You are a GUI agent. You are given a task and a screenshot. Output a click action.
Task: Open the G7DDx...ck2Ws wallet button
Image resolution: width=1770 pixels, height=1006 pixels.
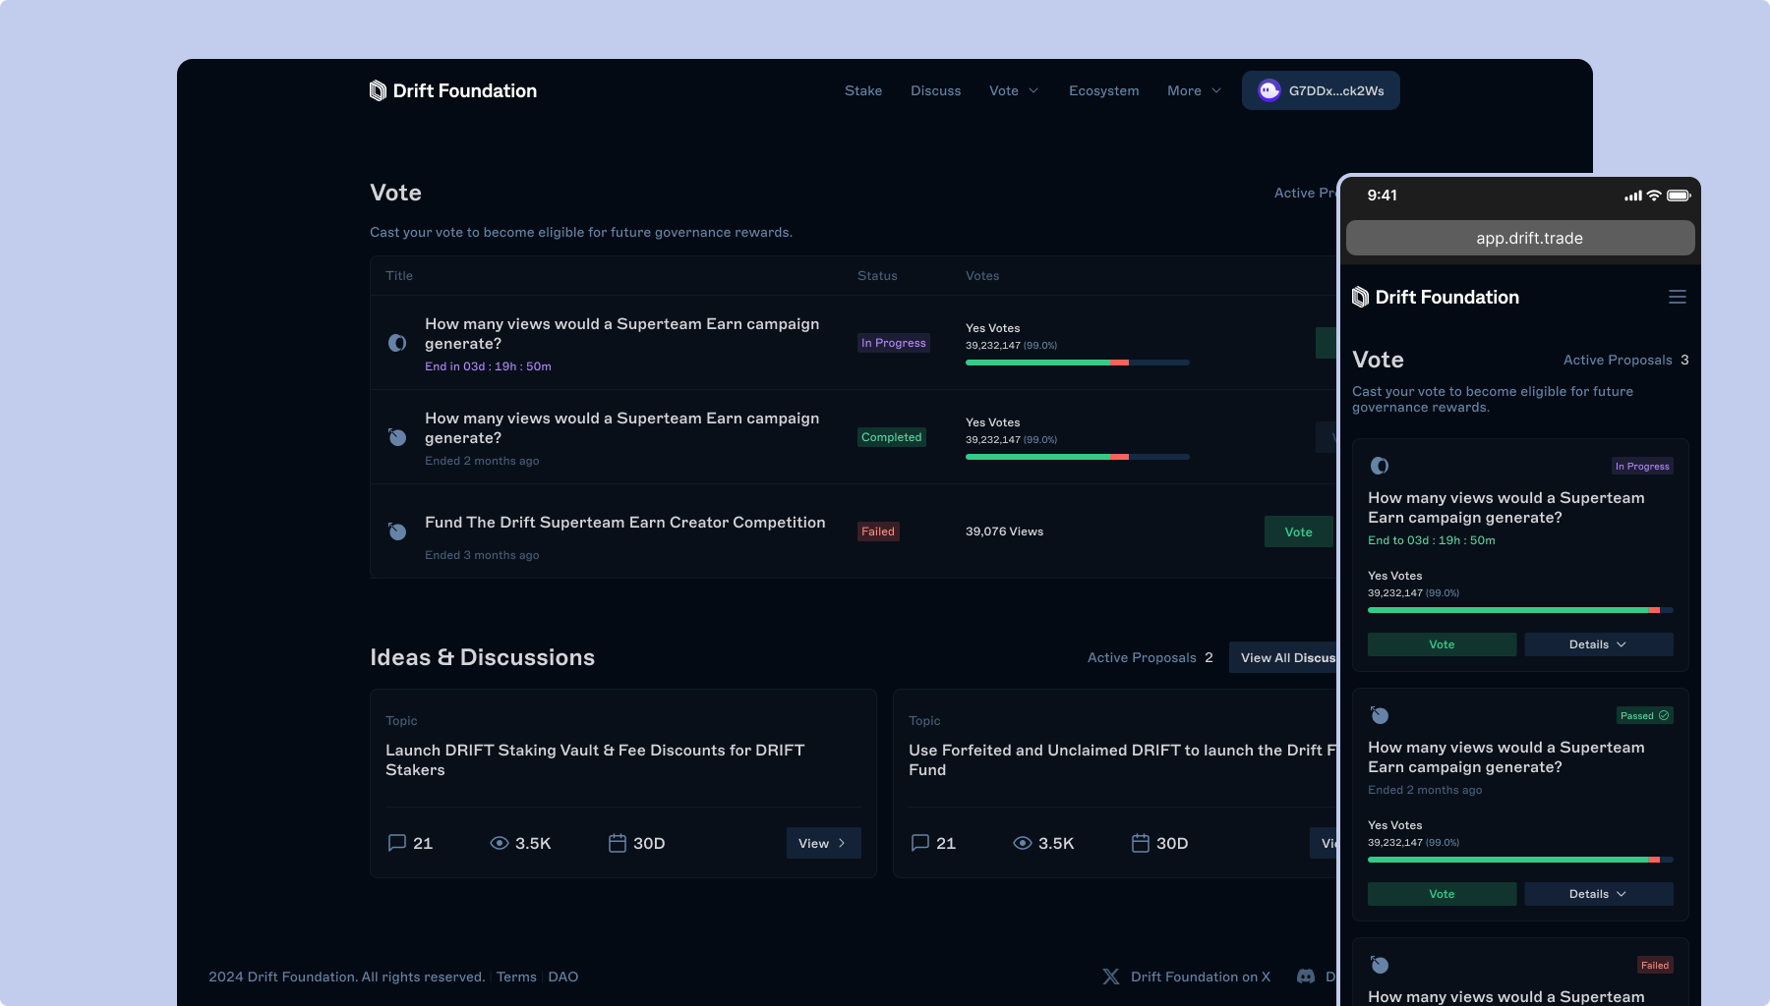pyautogui.click(x=1321, y=90)
